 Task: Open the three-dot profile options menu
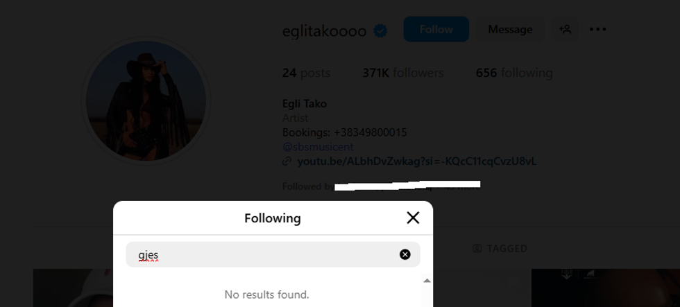[x=597, y=29]
